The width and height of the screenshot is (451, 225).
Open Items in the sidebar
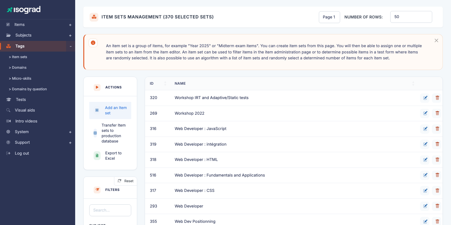click(19, 25)
